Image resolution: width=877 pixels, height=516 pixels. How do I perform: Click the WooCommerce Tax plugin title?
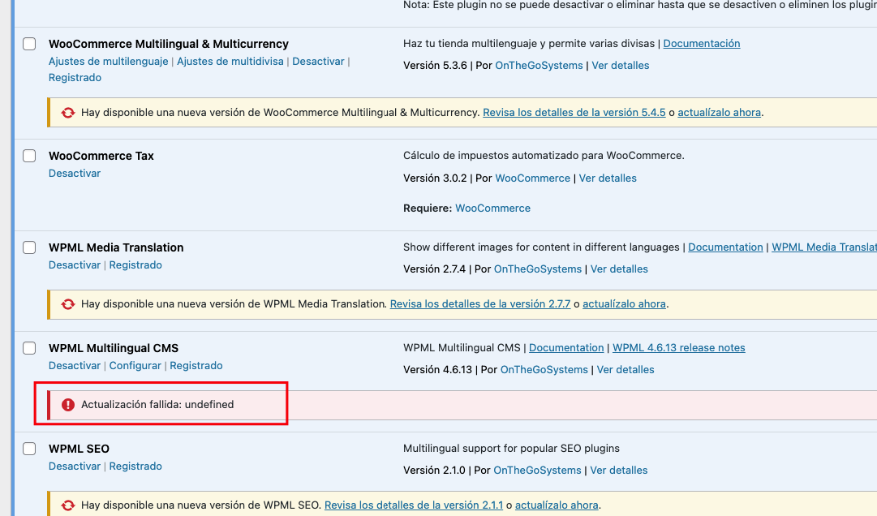pos(101,156)
